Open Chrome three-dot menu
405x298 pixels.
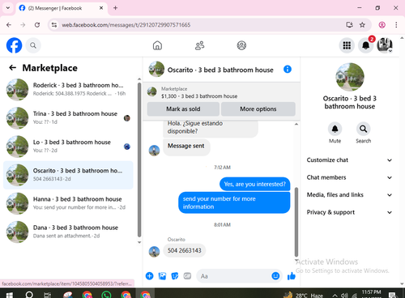click(x=396, y=25)
